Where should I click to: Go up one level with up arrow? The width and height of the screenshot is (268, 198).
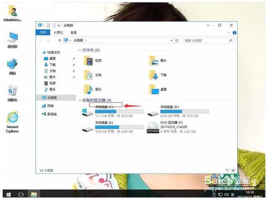[x=59, y=40]
